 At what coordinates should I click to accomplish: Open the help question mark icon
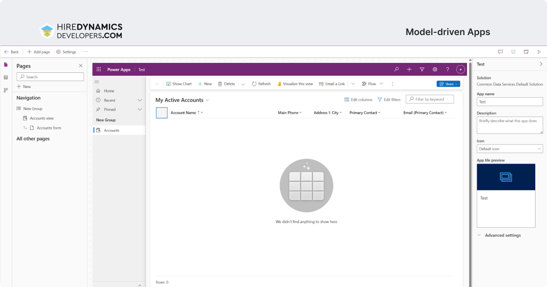[448, 69]
